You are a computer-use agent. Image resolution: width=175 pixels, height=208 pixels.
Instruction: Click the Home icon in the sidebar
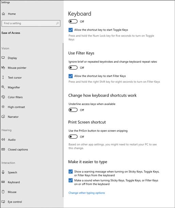3,14
